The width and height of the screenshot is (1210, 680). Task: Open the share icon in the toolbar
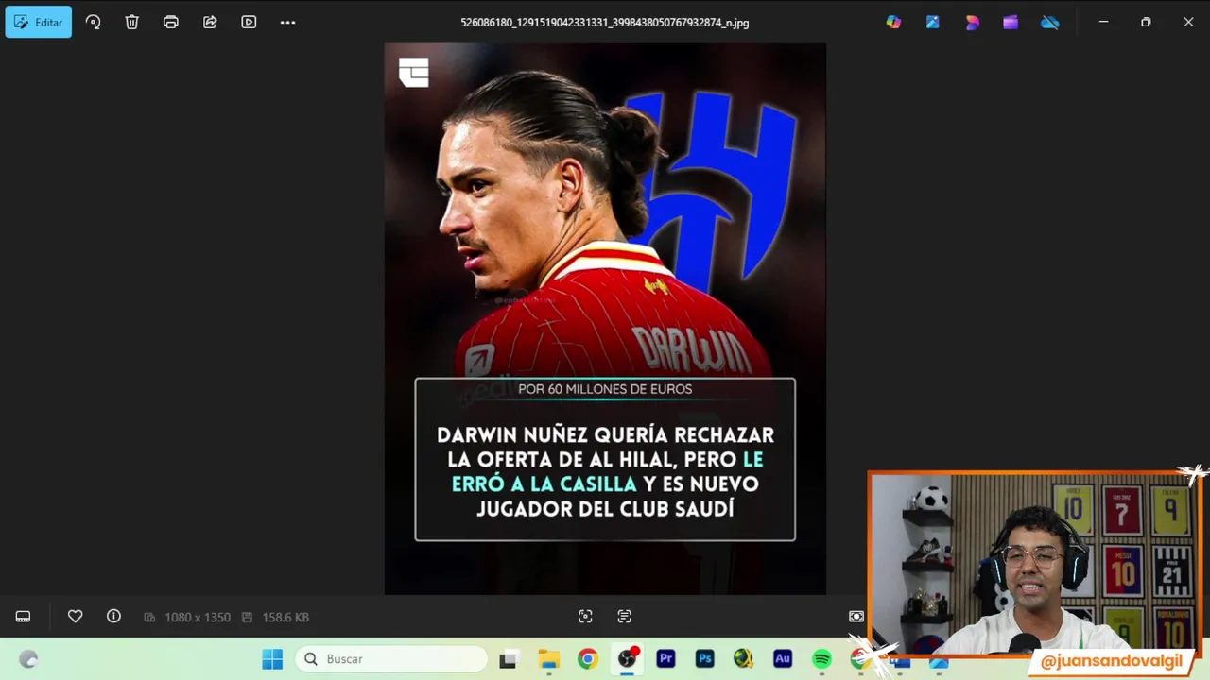tap(210, 22)
